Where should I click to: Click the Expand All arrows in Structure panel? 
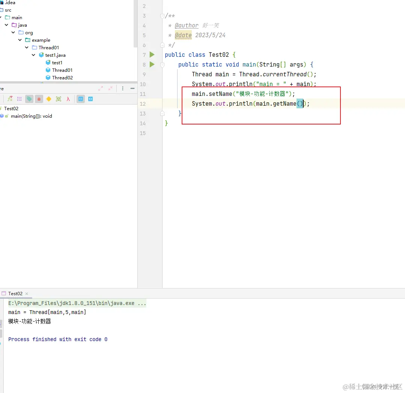(x=101, y=88)
